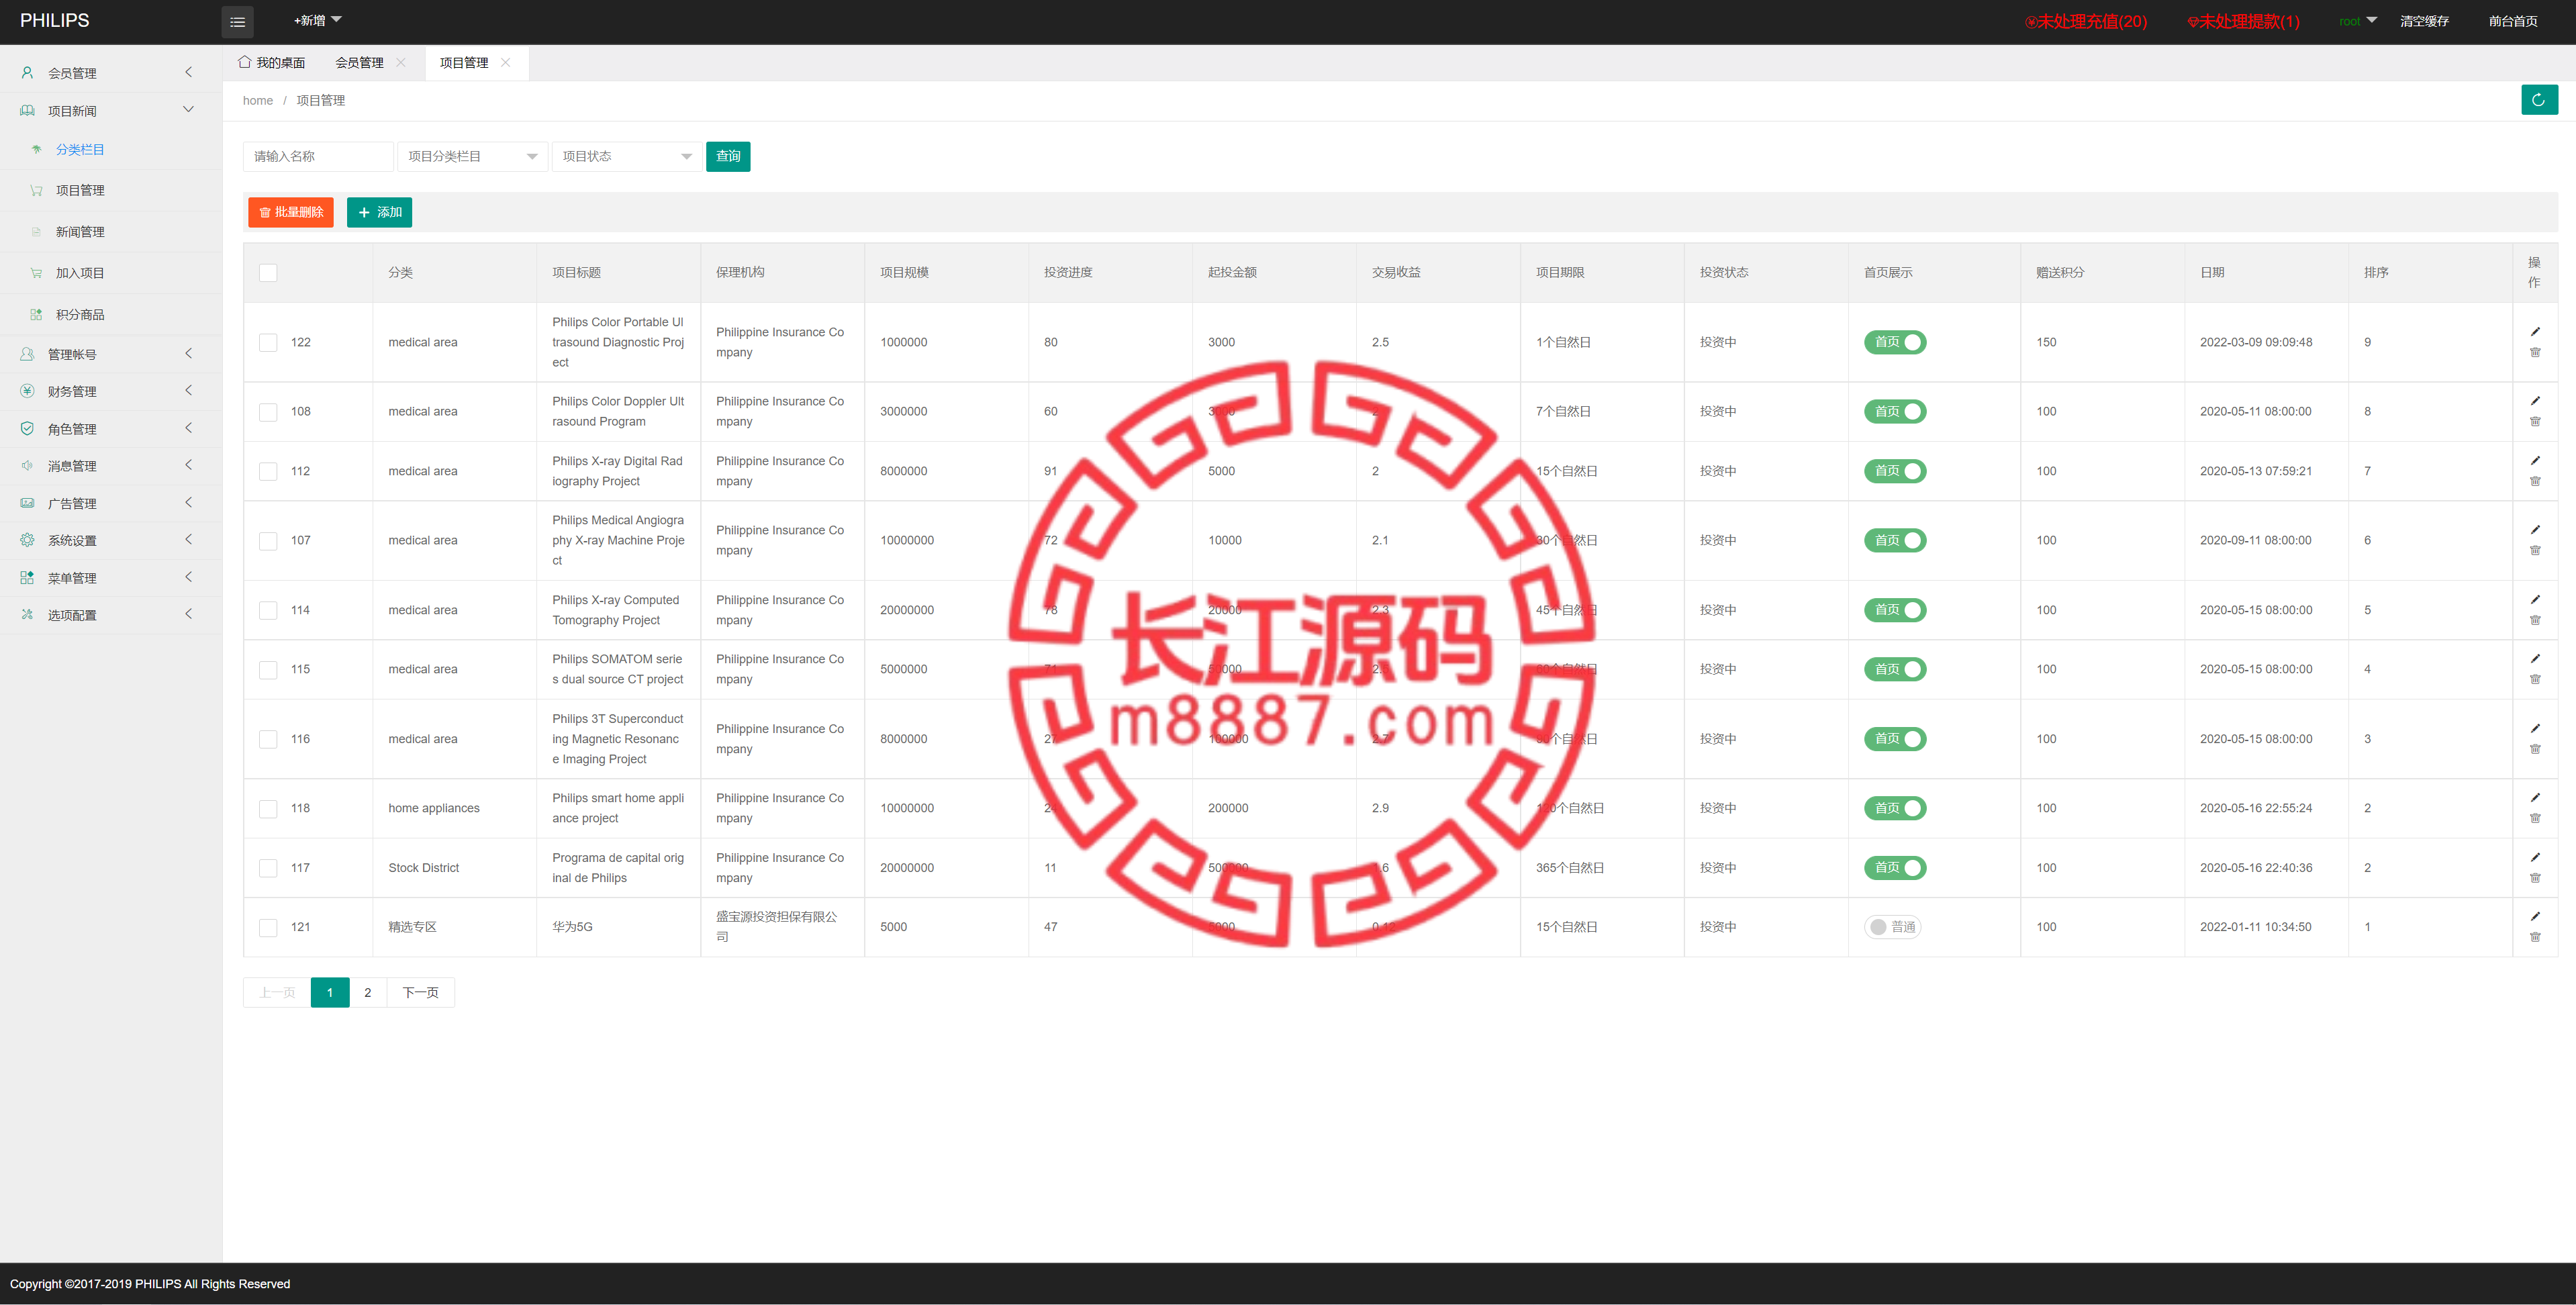Screen dimensions: 2576x1305
Task: Toggle 首页 switch for row 117
Action: click(1894, 868)
